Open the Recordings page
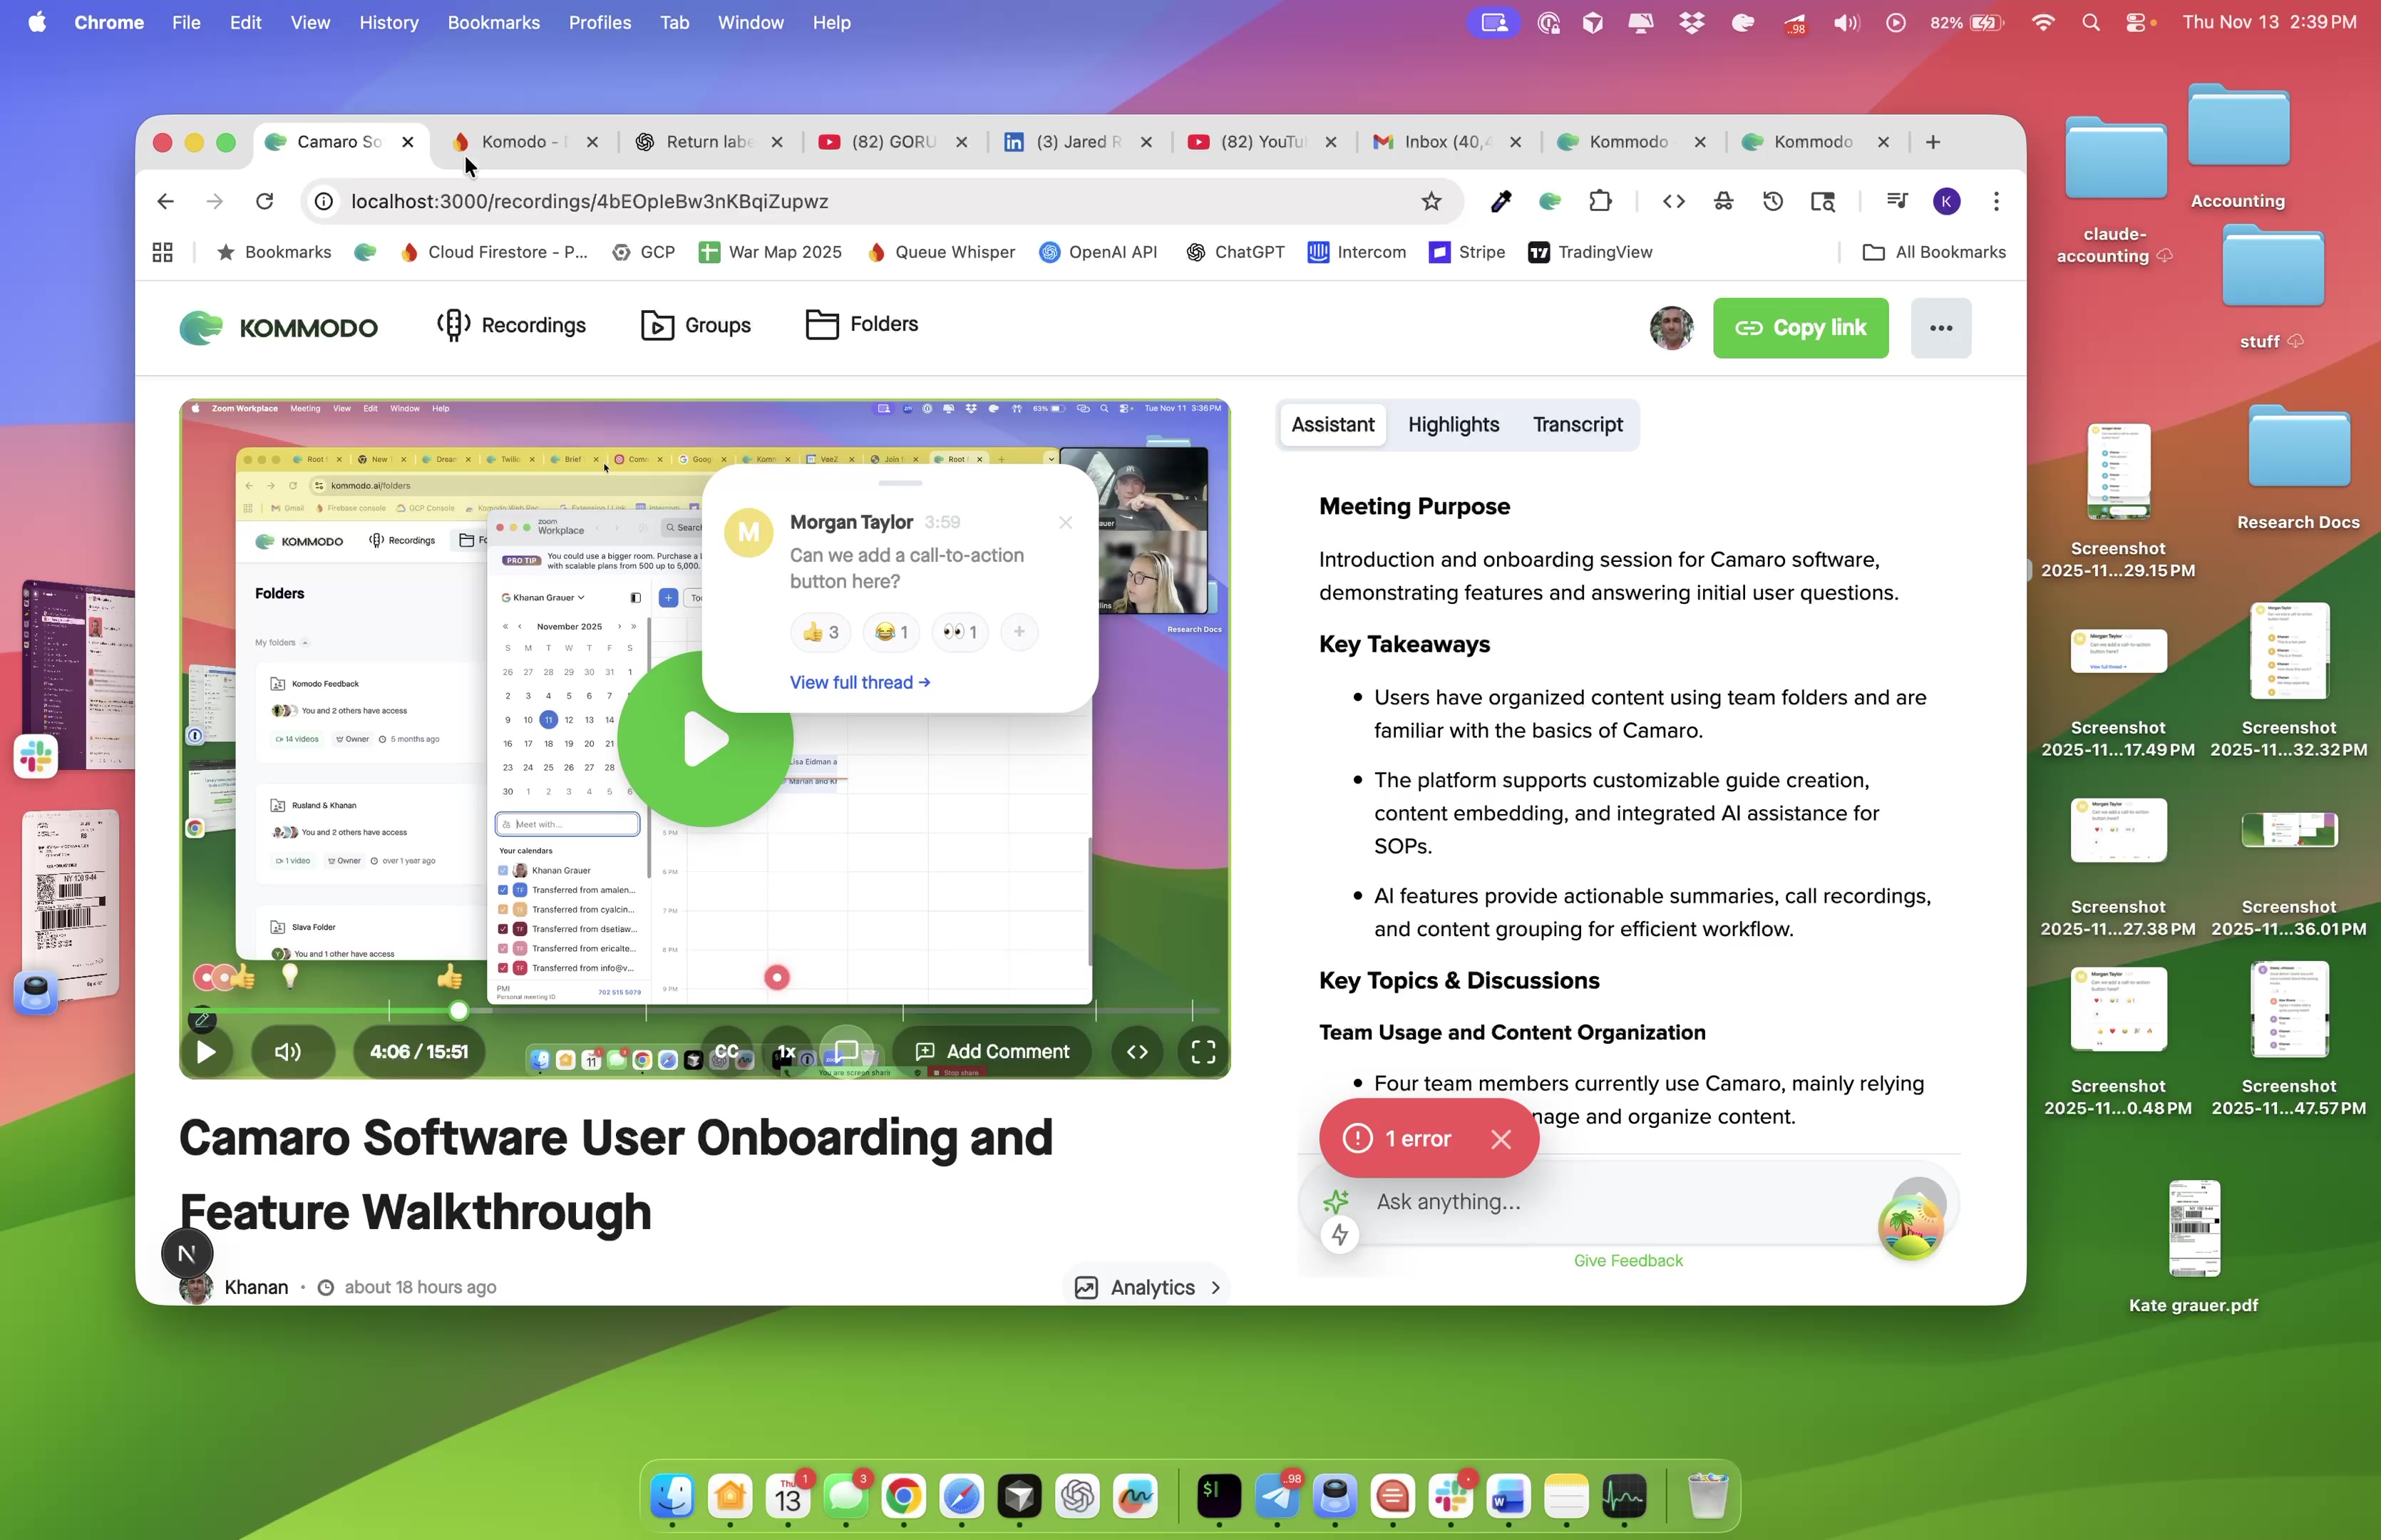The height and width of the screenshot is (1540, 2381). click(512, 325)
